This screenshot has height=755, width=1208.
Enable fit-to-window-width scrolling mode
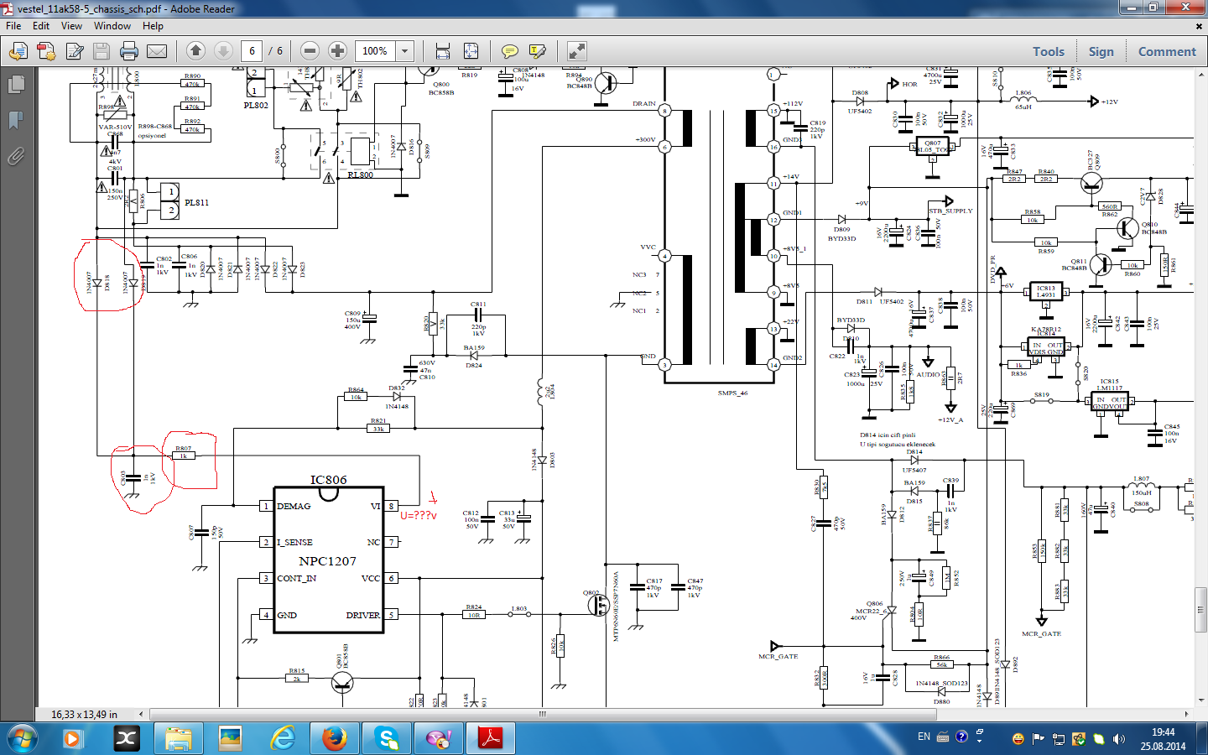click(443, 51)
